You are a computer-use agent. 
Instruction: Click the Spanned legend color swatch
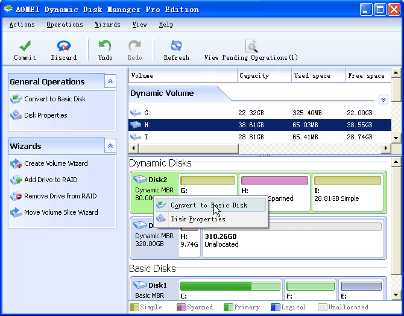(x=181, y=308)
